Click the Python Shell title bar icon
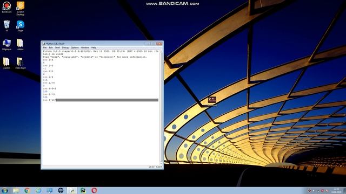Screen dimensions: 346x194 (x=44, y=44)
